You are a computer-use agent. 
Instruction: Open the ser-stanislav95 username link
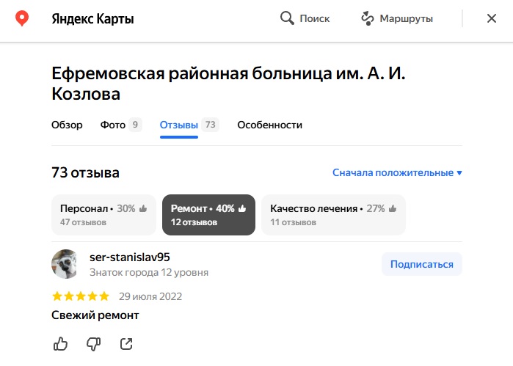(x=130, y=257)
